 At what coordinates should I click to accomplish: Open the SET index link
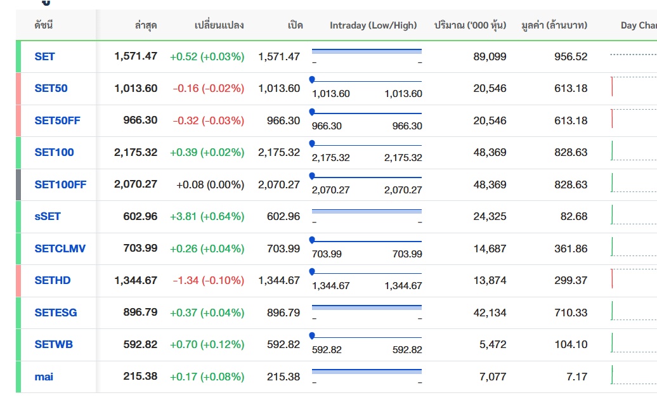[x=44, y=56]
